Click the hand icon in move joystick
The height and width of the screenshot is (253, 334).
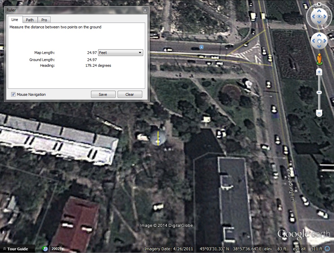[319, 41]
